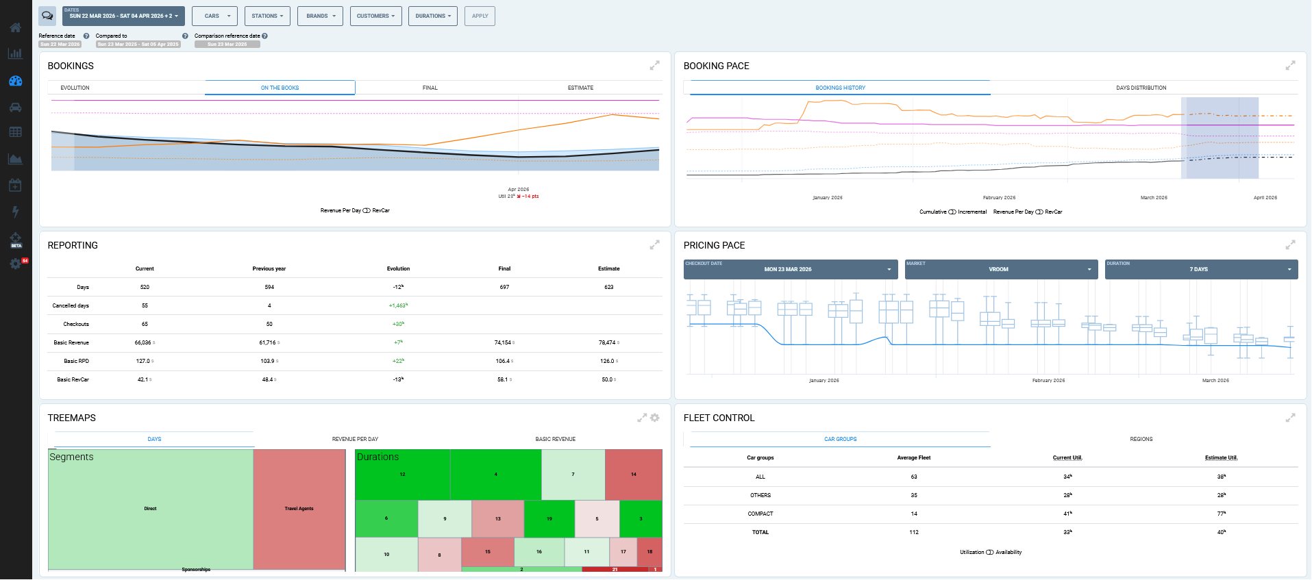This screenshot has width=1312, height=580.
Task: Click the Apply button
Action: [480, 16]
